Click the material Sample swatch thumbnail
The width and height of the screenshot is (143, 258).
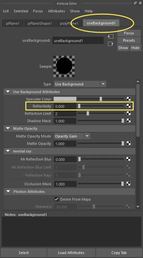(x=64, y=66)
